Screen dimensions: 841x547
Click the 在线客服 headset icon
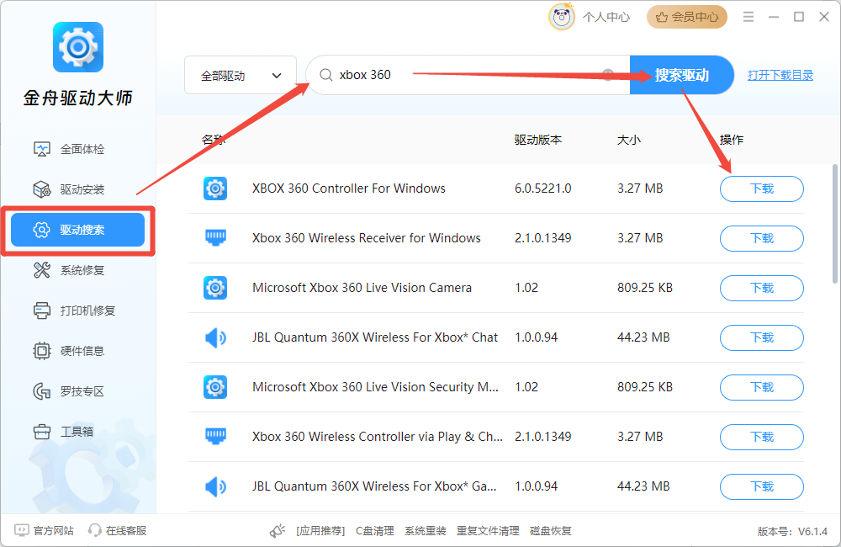[x=95, y=530]
